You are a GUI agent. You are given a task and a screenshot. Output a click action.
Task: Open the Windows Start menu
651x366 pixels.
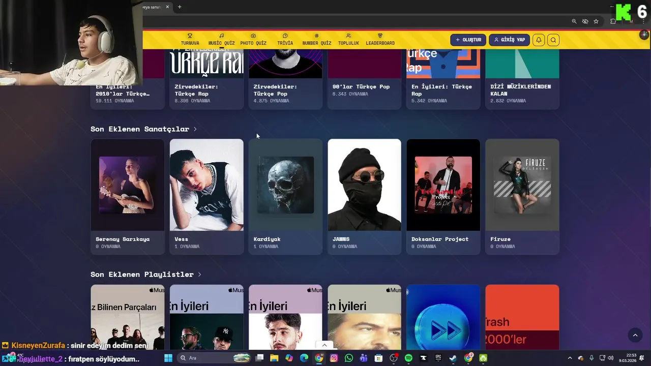click(x=168, y=358)
